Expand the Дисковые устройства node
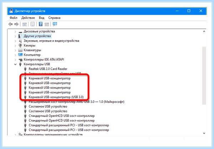The image size is (214, 149). 15,31
